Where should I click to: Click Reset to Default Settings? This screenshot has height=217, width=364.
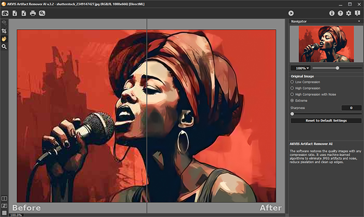[x=326, y=121]
